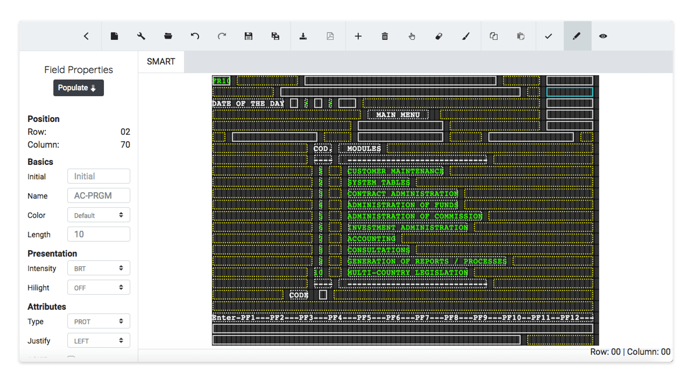Image resolution: width=692 pixels, height=382 pixels.
Task: Open the Color dropdown showing Default
Action: [99, 215]
